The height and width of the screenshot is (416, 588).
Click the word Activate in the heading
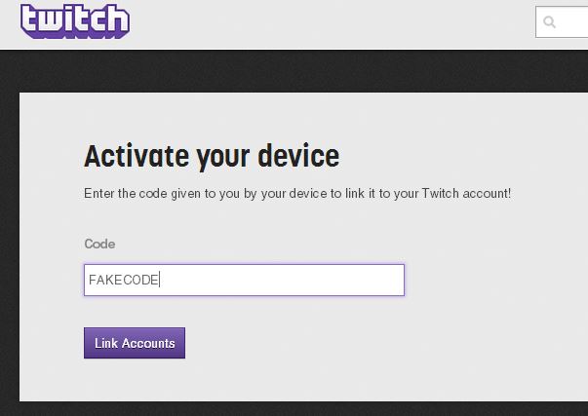[x=137, y=156]
